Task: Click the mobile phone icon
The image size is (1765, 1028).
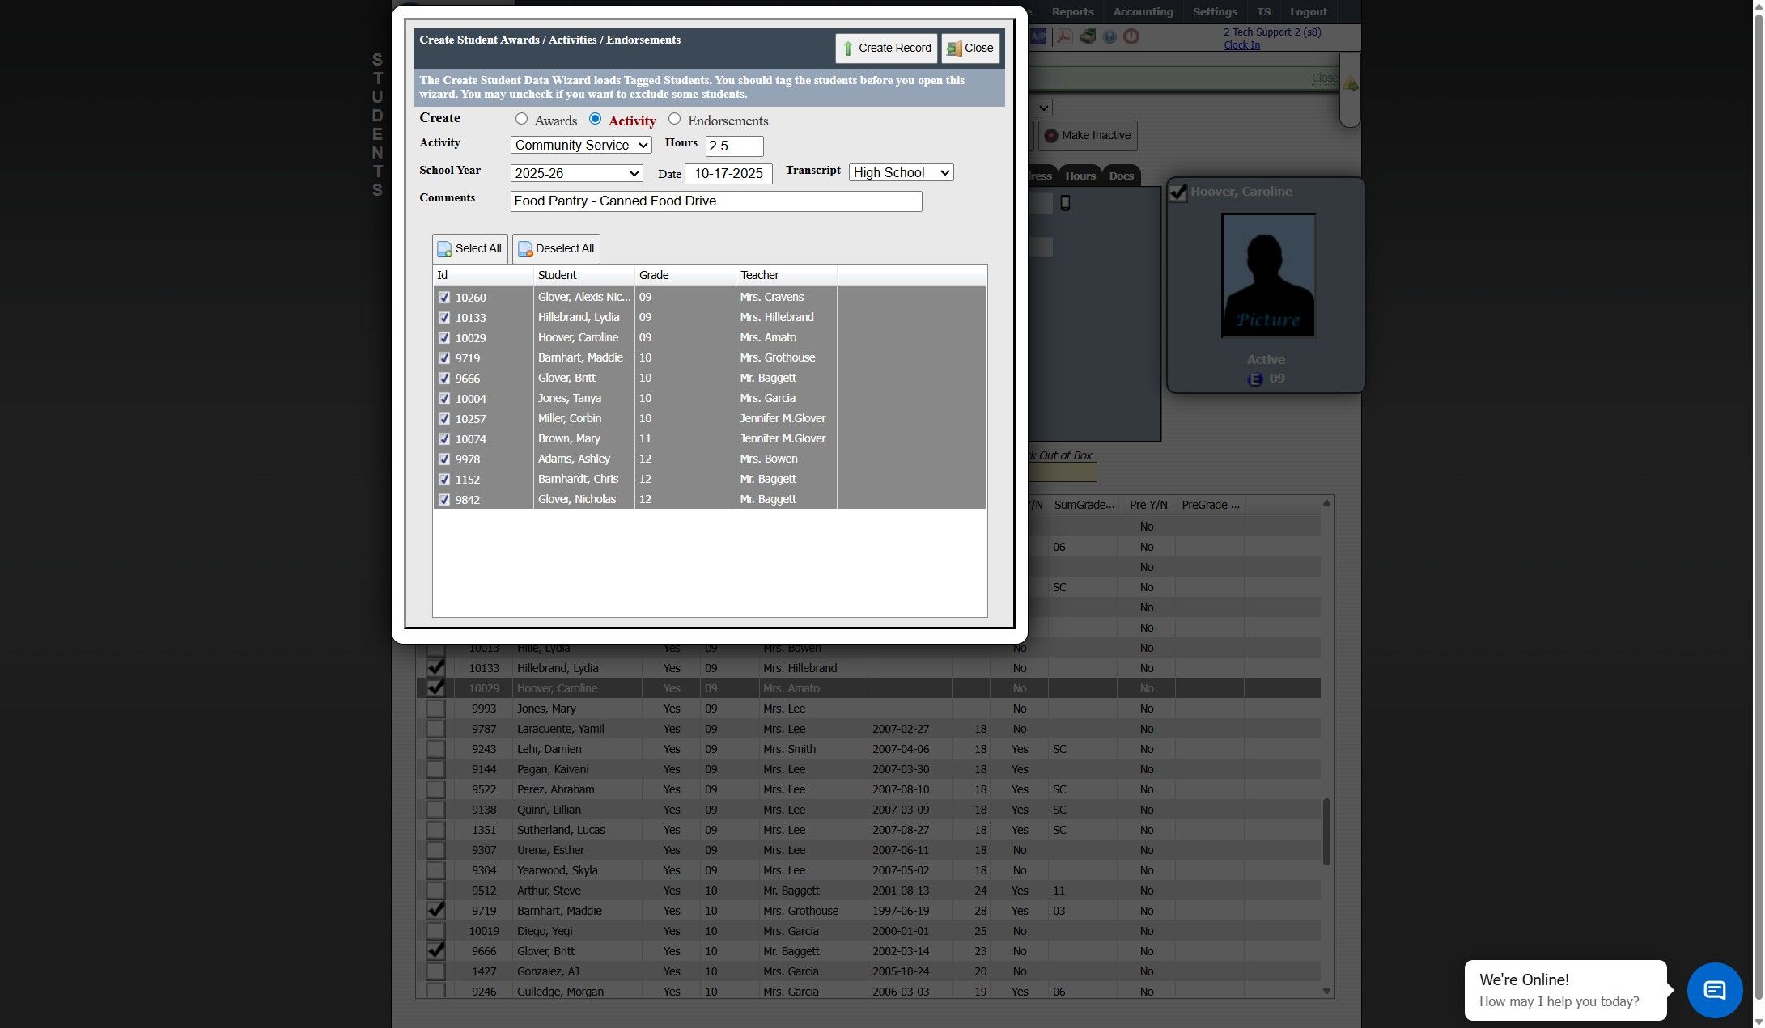Action: point(1065,203)
